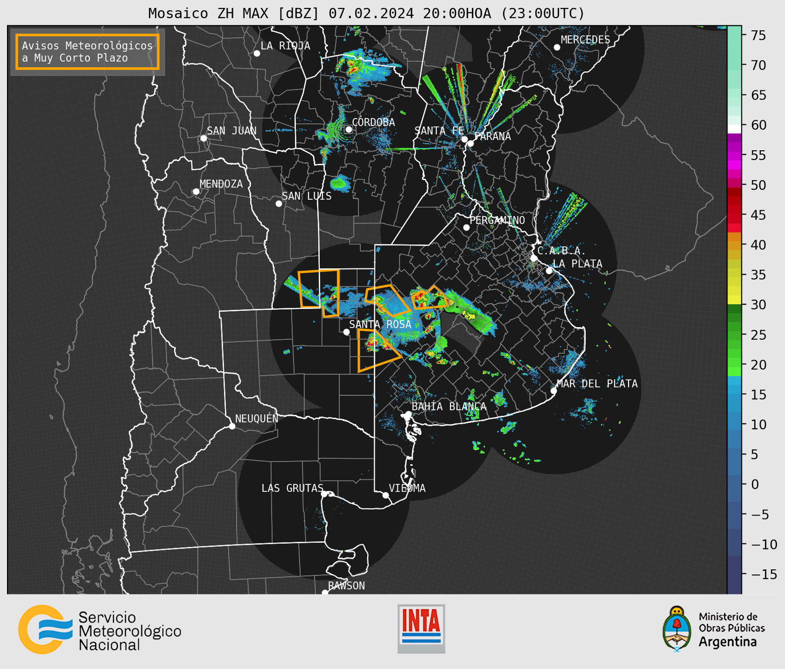785x669 pixels.
Task: Click the Avisos Meteorológicos a Muy Corto Plazo legend box
Action: coord(87,52)
